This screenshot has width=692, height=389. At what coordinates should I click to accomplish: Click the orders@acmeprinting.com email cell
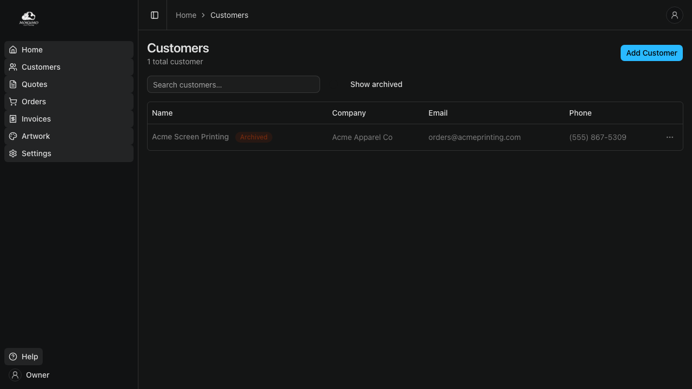point(474,137)
